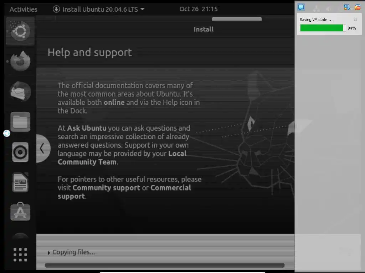Image resolution: width=365 pixels, height=273 pixels.
Task: Follow the 'online' documentation link
Action: [114, 102]
